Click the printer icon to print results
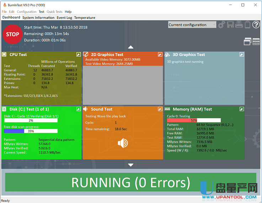 [239, 25]
